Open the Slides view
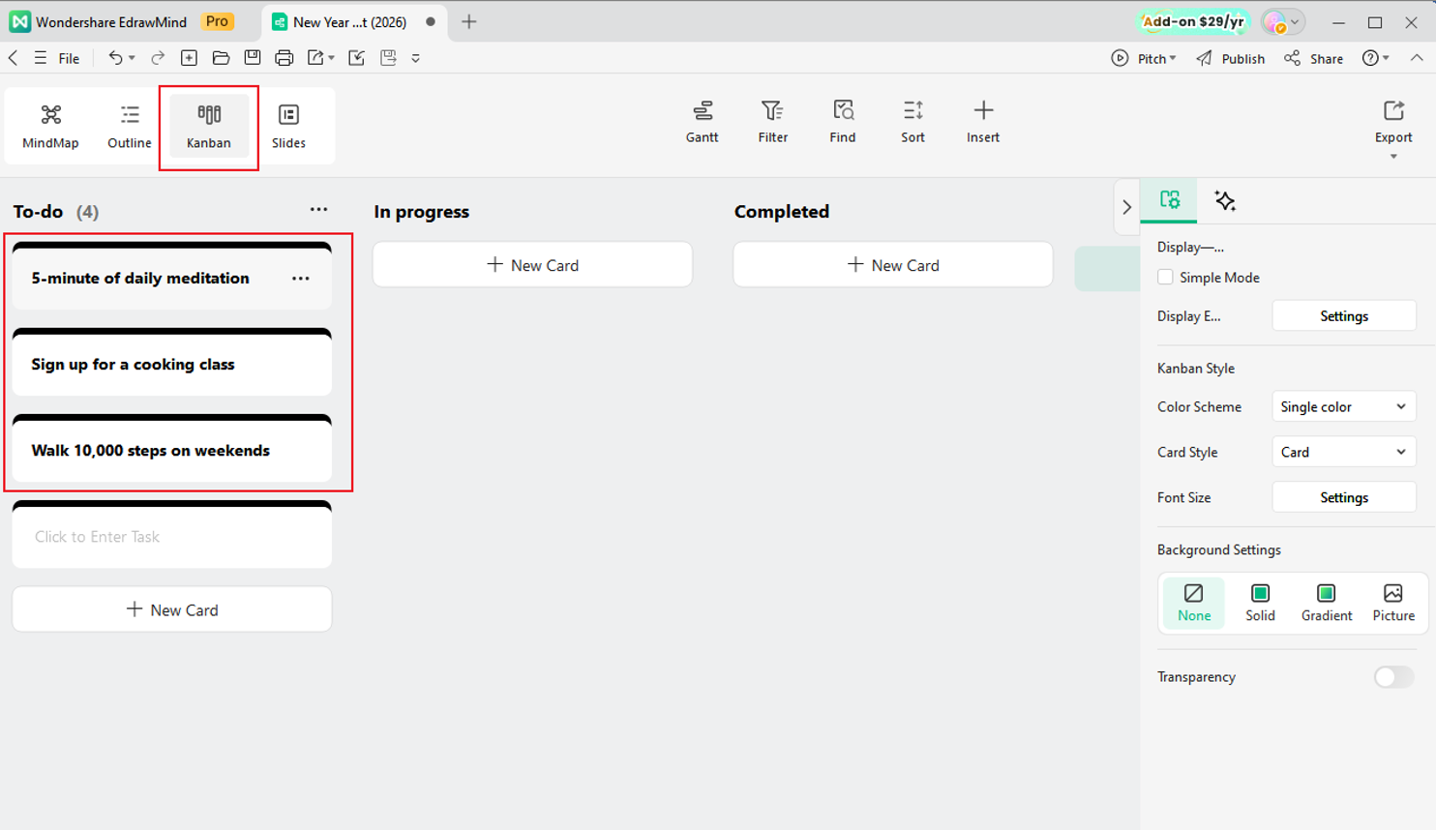 pyautogui.click(x=288, y=126)
